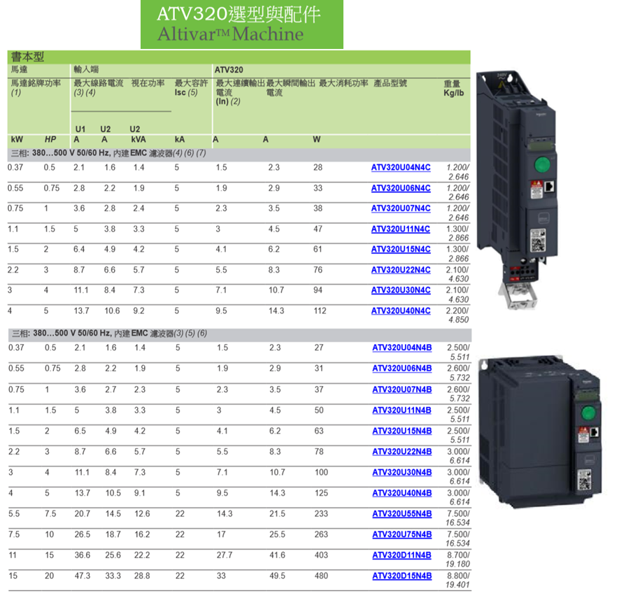Click the 最大容許 Isc column header
Screen dimensions: 619x593
(191, 87)
